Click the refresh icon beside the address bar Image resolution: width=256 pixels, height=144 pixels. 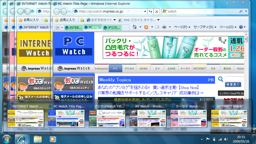[x=150, y=11]
